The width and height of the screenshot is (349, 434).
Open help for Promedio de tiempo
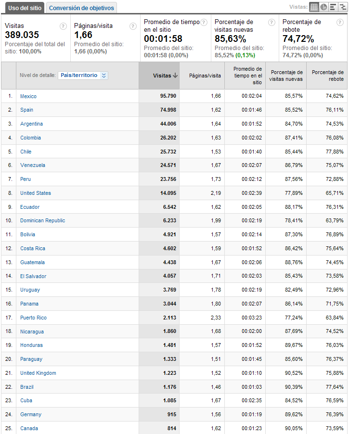(x=204, y=23)
